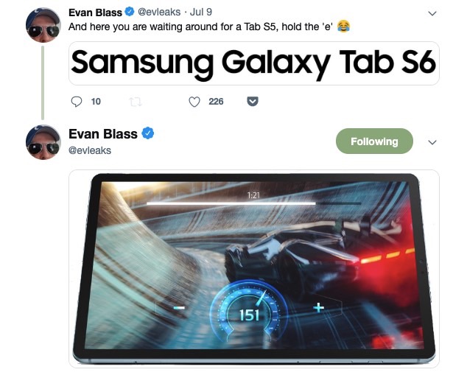
Task: Open Evan Blass avatar on Jul 9 tweet
Action: pyautogui.click(x=43, y=25)
